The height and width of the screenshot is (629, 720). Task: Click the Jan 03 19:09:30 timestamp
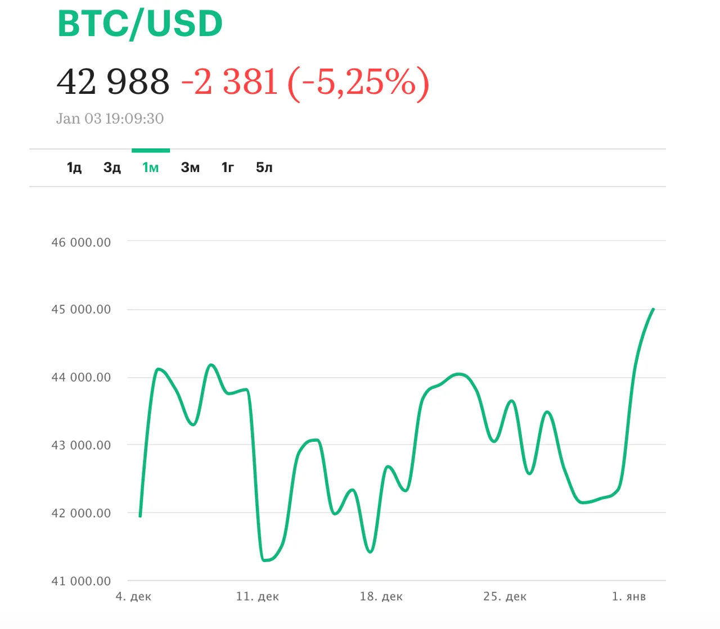(110, 119)
